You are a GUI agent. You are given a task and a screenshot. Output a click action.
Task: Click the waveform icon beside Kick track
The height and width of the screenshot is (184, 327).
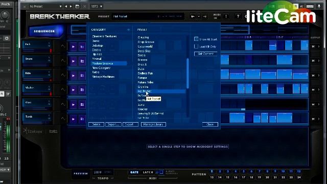63,46
